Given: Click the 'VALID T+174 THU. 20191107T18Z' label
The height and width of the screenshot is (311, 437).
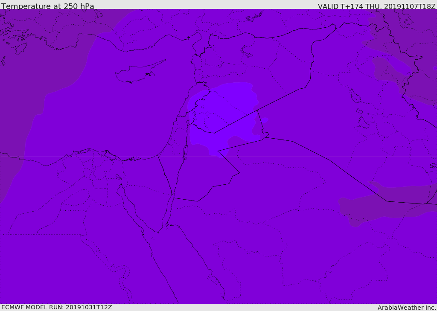Looking at the screenshot, I should 376,6.
